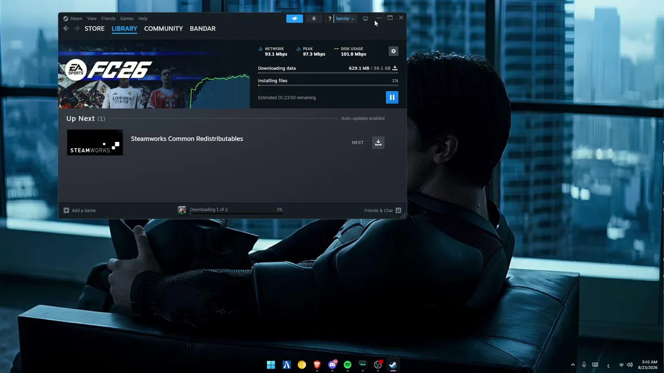Image resolution: width=664 pixels, height=373 pixels.
Task: Go back with the left arrow
Action: pyautogui.click(x=66, y=28)
